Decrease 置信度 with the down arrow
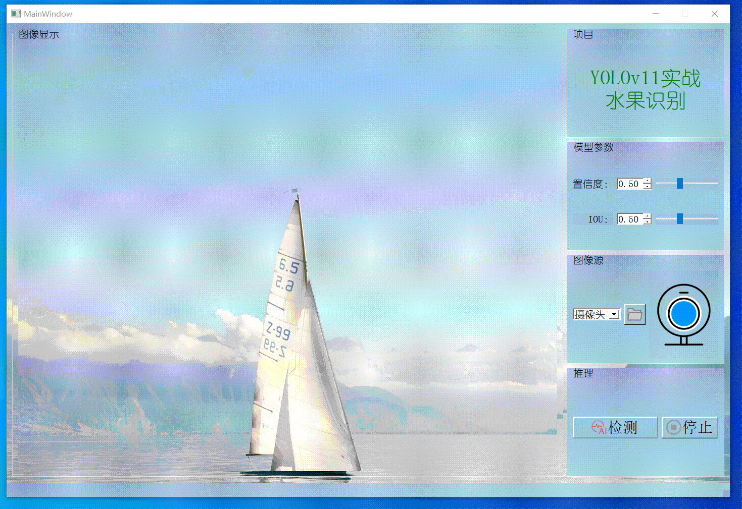The width and height of the screenshot is (742, 509). pyautogui.click(x=647, y=187)
